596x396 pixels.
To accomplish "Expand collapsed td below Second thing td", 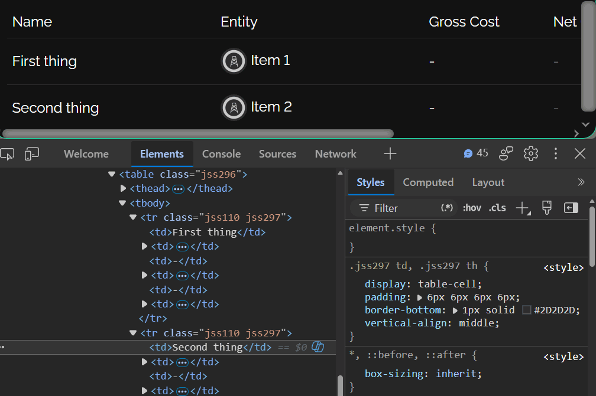I will (144, 362).
